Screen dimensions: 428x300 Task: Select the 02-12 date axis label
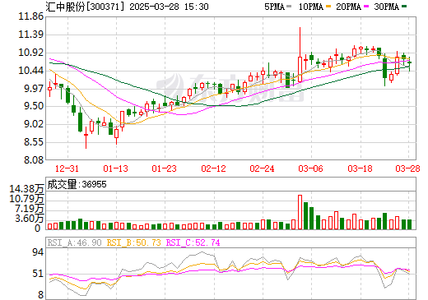pos(213,168)
